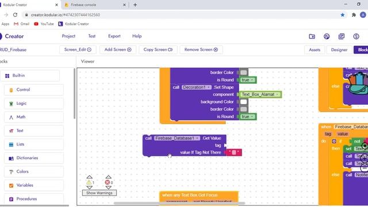Pick the gray border Color below background Color

pos(243,109)
